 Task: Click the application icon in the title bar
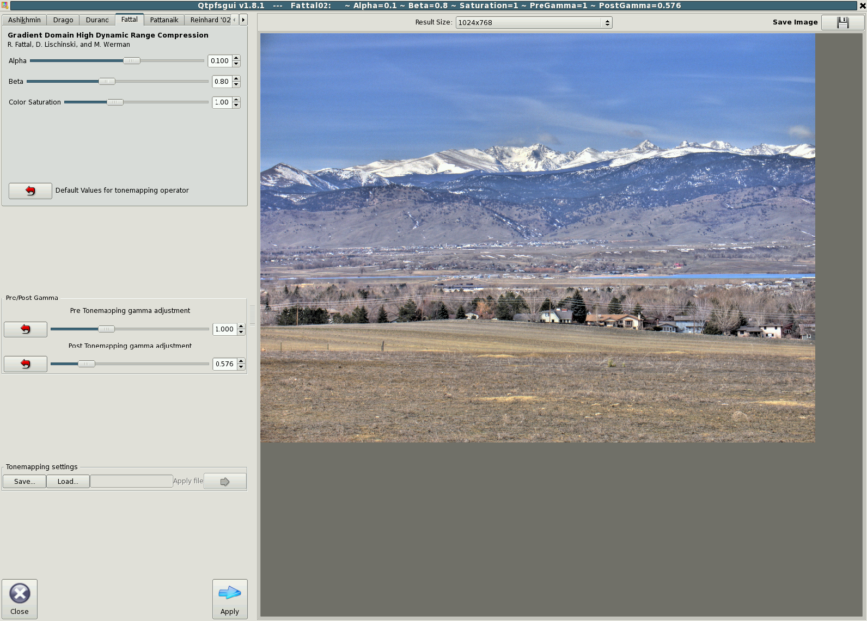(5, 5)
